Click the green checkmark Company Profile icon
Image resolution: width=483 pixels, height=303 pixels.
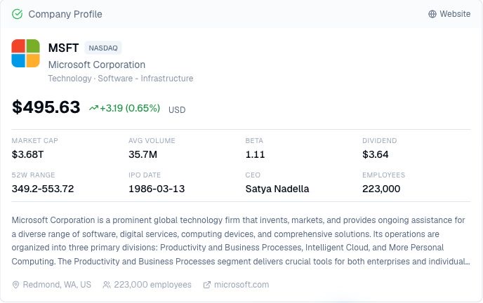pyautogui.click(x=18, y=14)
